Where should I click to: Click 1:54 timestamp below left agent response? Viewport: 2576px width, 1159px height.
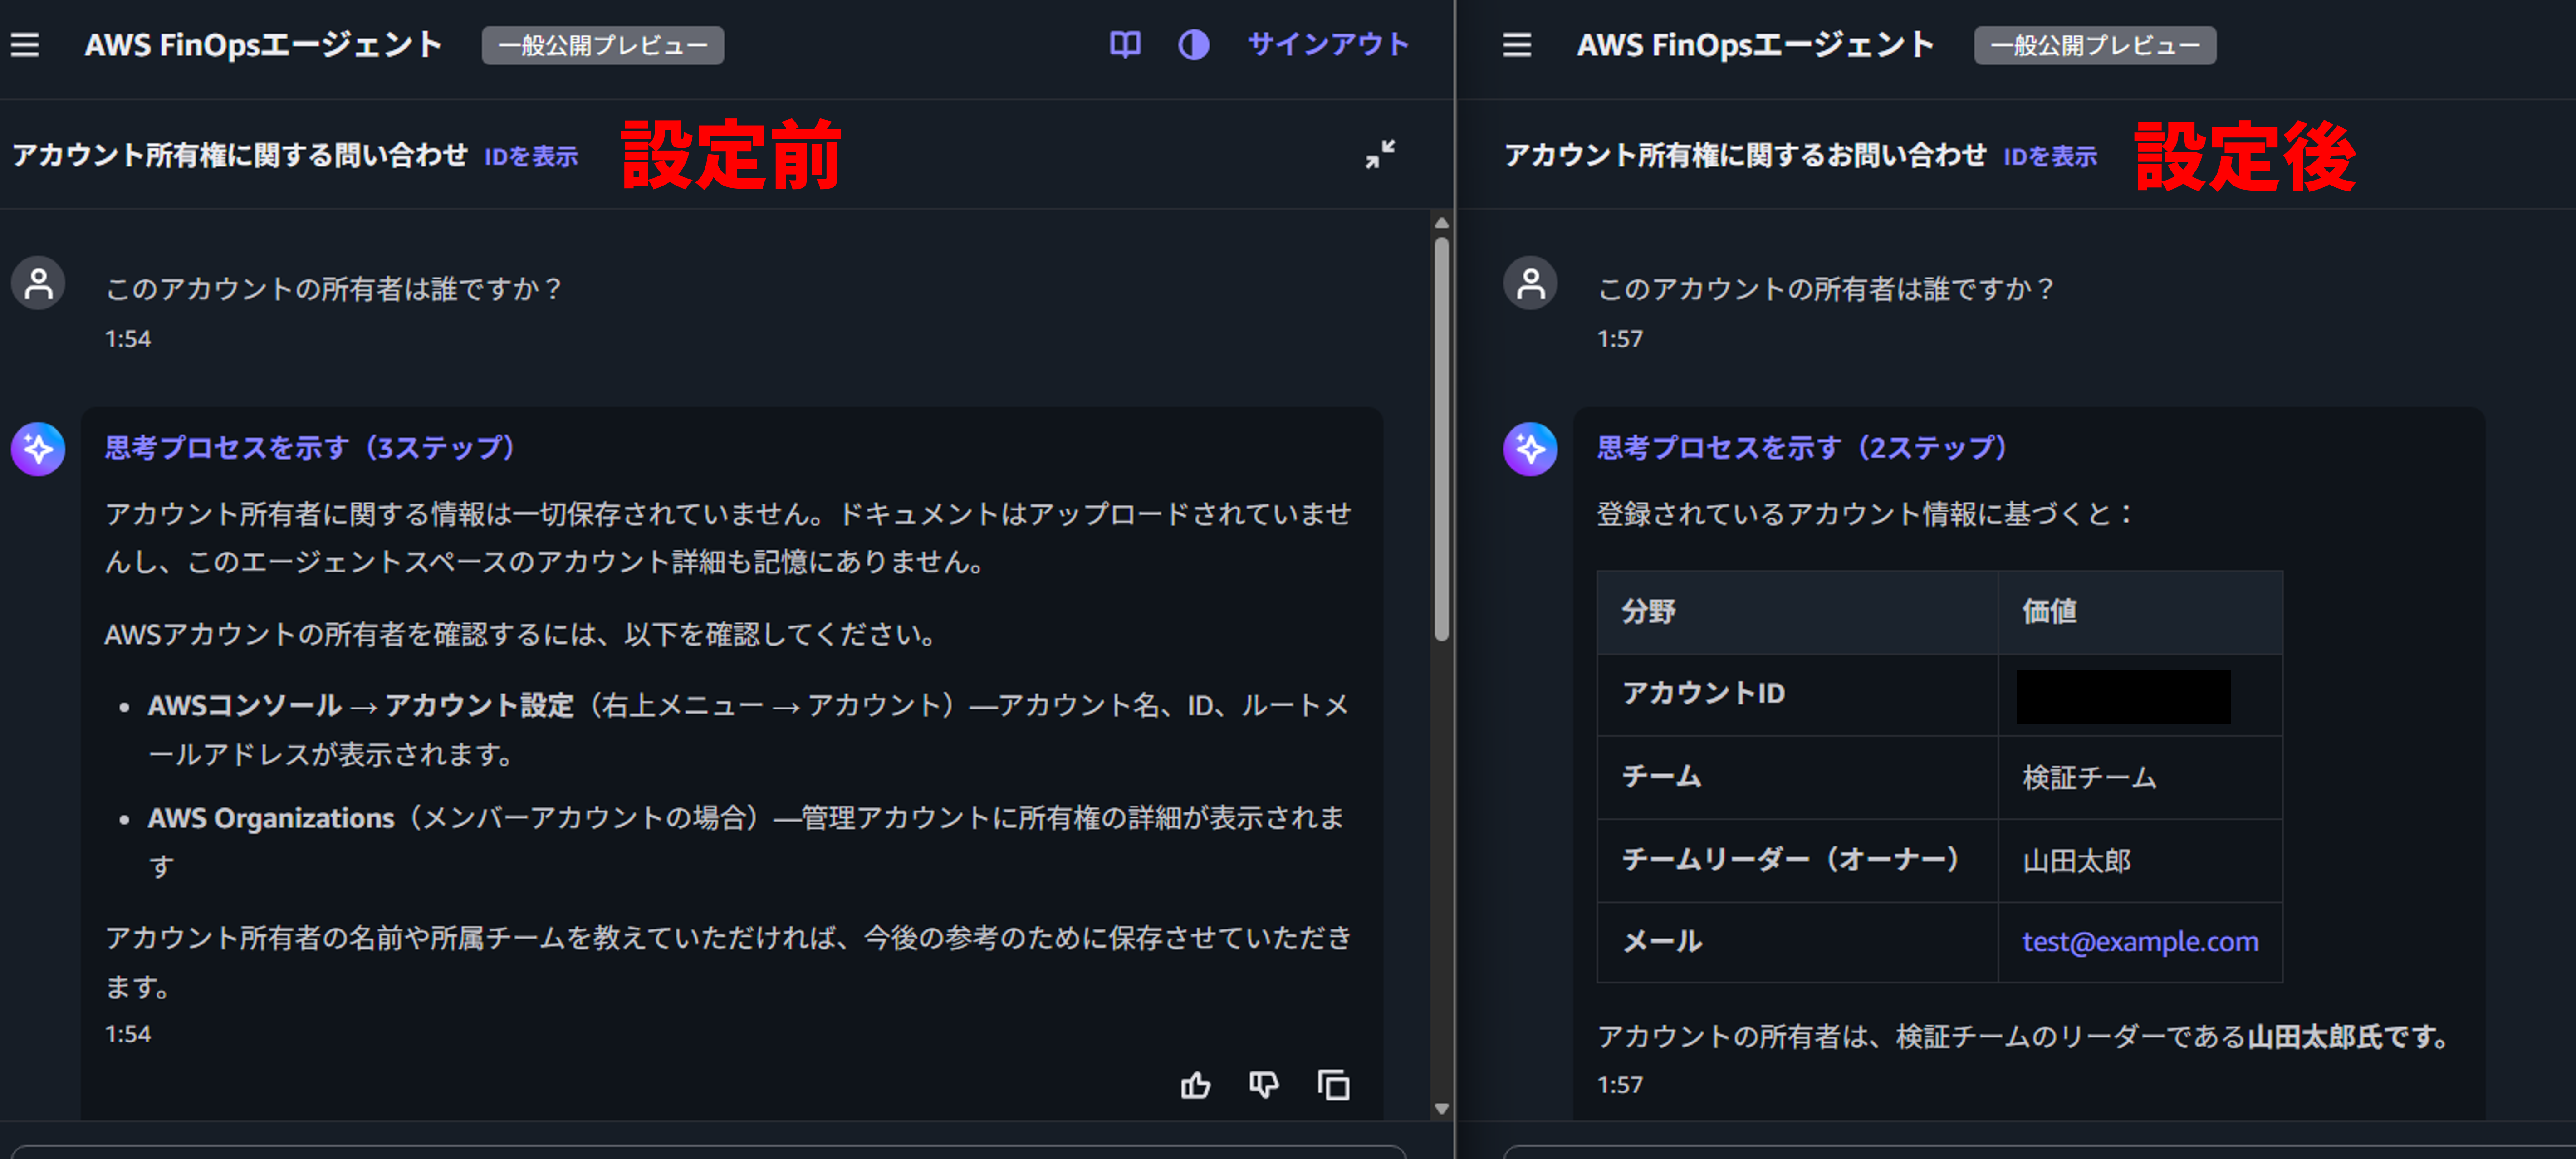pos(128,1034)
